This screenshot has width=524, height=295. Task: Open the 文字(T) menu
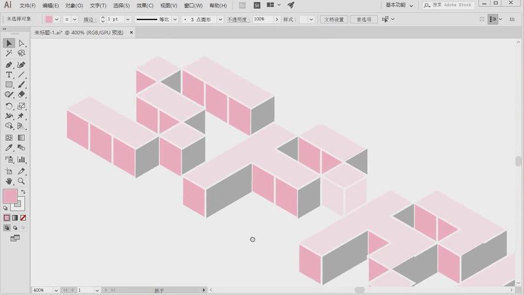98,6
